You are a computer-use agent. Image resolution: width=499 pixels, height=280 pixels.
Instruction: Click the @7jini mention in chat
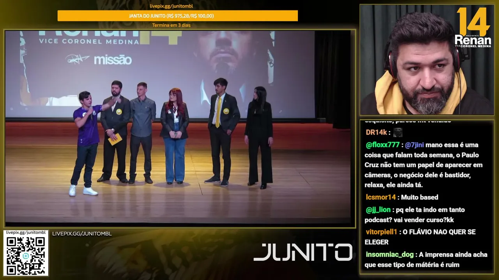(x=414, y=145)
